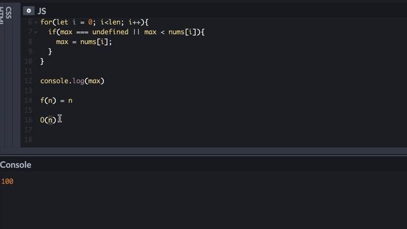
Task: Click the 100 output in the console
Action: [7, 181]
